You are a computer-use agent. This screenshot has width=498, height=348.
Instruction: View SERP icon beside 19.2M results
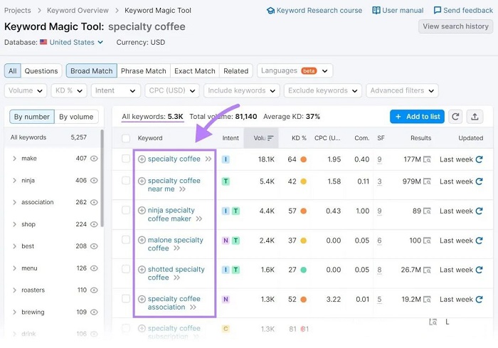click(x=427, y=299)
